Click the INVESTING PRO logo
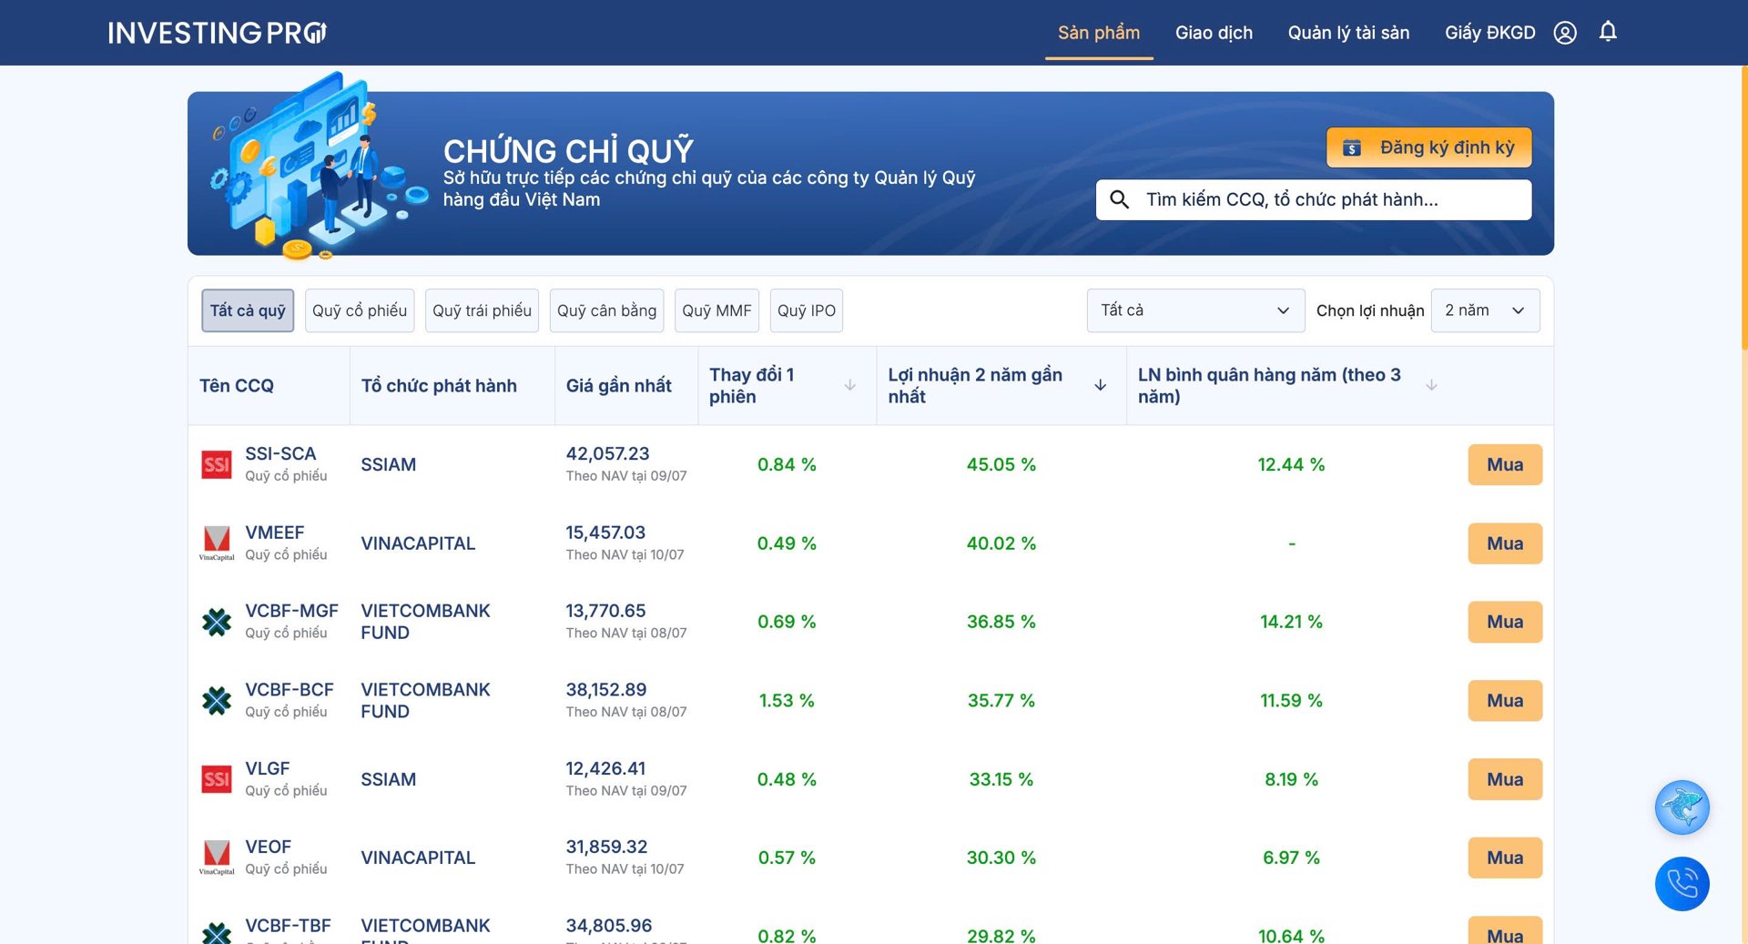Viewport: 1748px width, 944px height. pos(218,33)
